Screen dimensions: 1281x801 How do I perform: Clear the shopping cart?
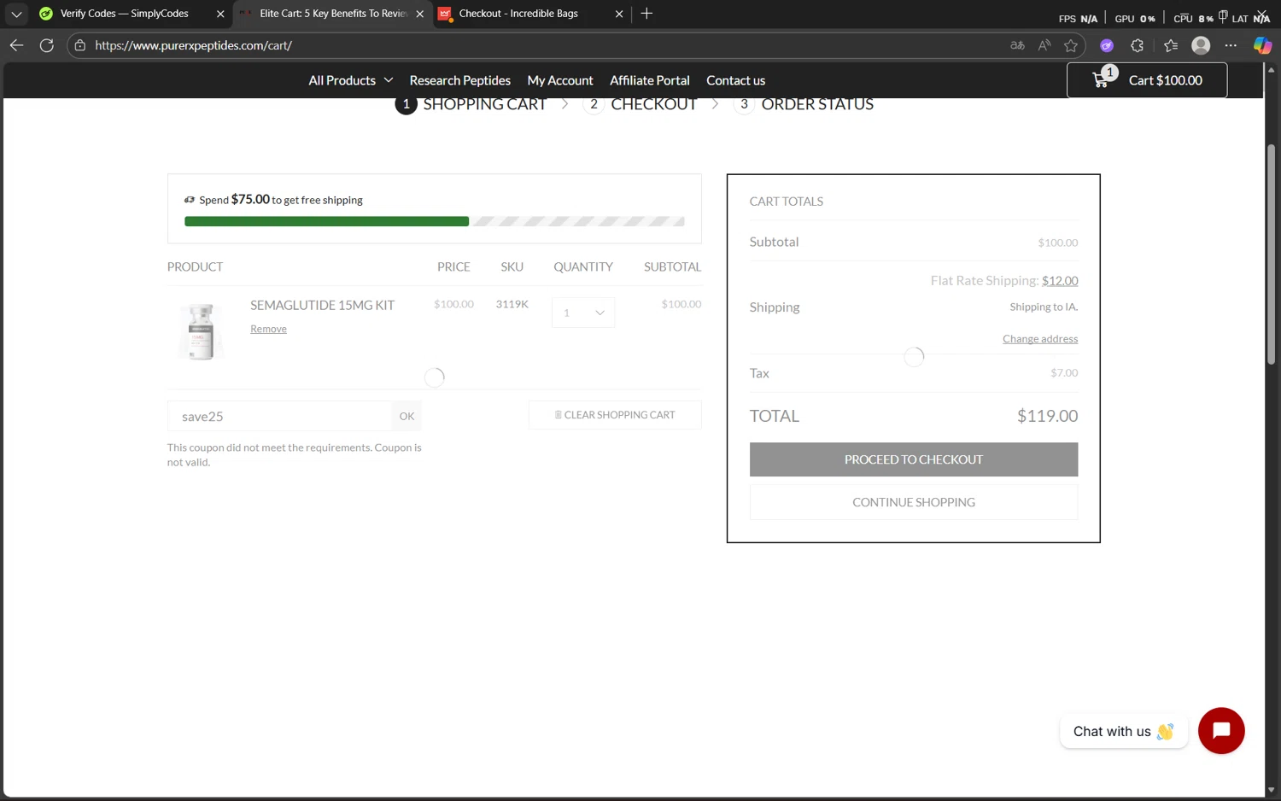click(x=615, y=415)
